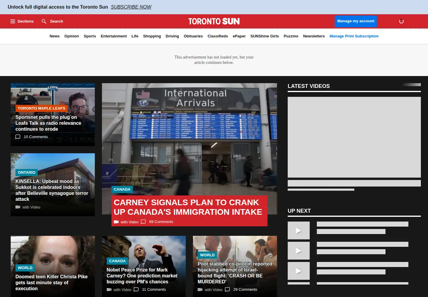Click Manage Print Subscription link
Image resolution: width=428 pixels, height=297 pixels.
tap(354, 36)
